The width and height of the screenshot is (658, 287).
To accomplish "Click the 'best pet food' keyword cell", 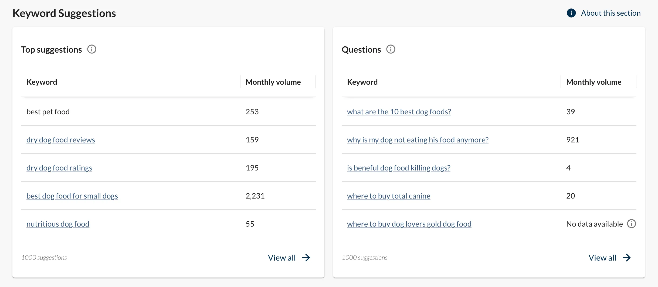I will [48, 112].
